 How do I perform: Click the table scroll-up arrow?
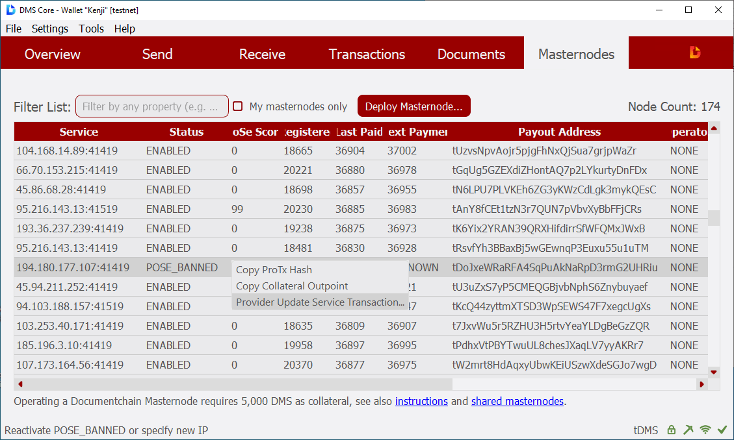point(714,128)
